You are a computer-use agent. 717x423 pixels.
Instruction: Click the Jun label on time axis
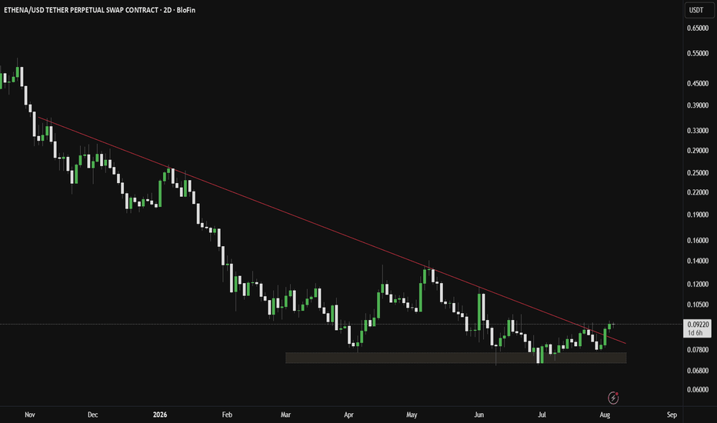pos(479,415)
